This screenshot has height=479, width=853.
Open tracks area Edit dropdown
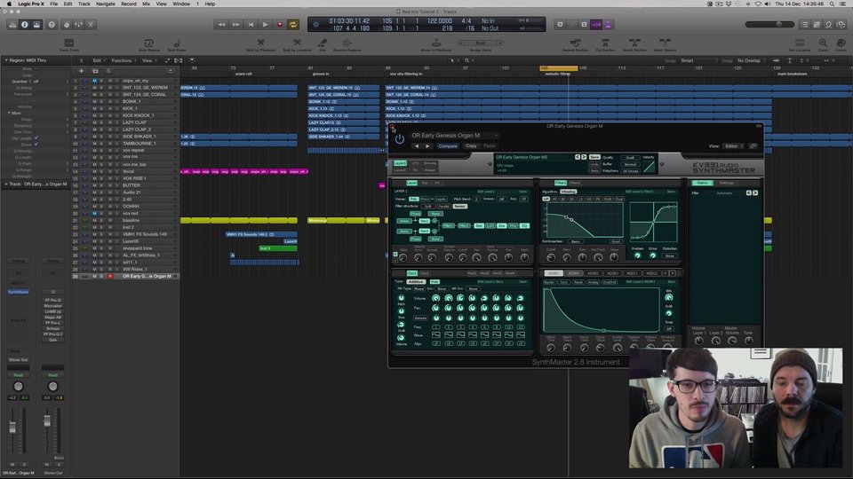pyautogui.click(x=98, y=60)
